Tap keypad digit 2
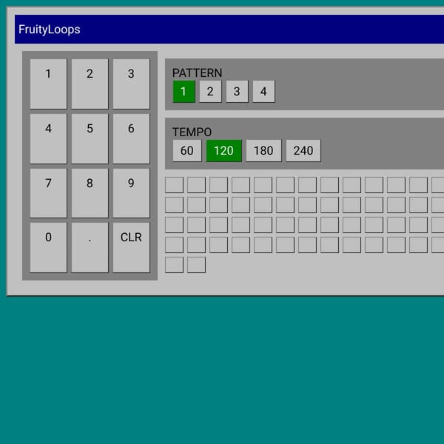This screenshot has width=444, height=444. [90, 84]
